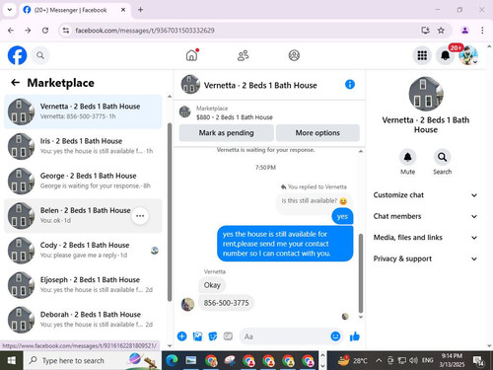Screen dimensions: 493x370
Task: Click the browser address bar URL
Action: click(145, 31)
